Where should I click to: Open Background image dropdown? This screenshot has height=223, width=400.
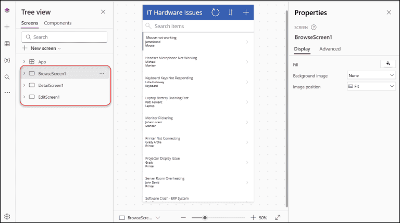pos(371,75)
